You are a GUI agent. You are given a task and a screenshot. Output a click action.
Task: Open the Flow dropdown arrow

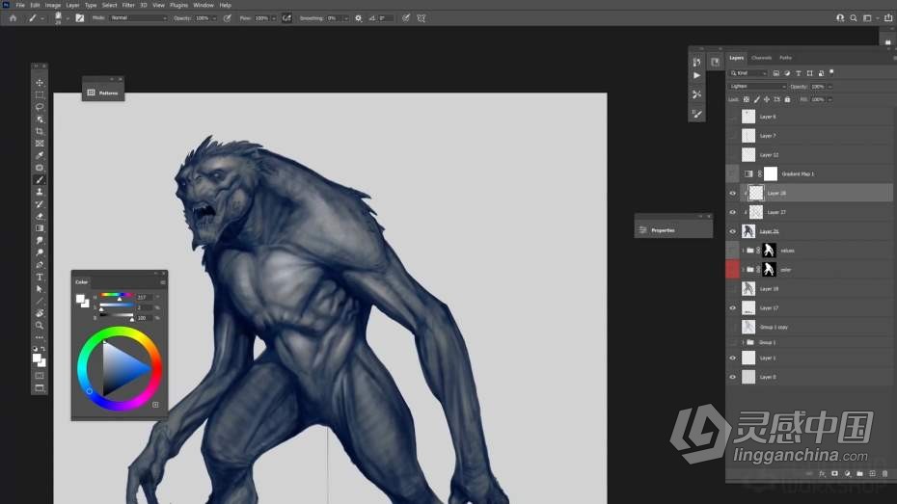click(x=274, y=18)
